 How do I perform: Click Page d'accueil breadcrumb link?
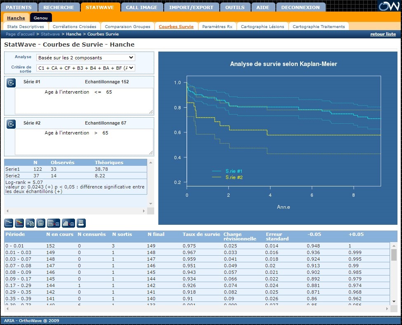point(20,34)
